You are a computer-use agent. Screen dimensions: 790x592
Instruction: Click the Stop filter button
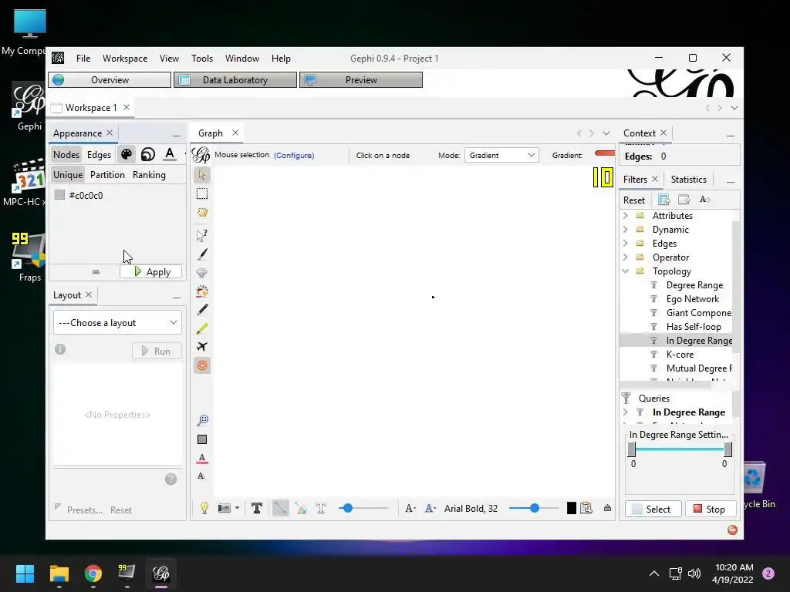coord(709,509)
